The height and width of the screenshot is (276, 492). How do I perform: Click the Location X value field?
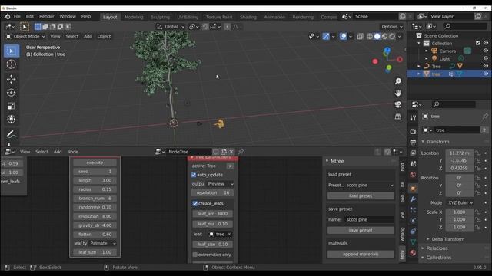click(x=460, y=153)
